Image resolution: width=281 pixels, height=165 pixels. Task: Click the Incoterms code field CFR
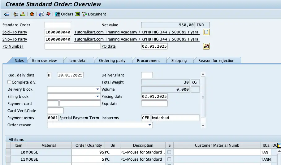[146, 118]
